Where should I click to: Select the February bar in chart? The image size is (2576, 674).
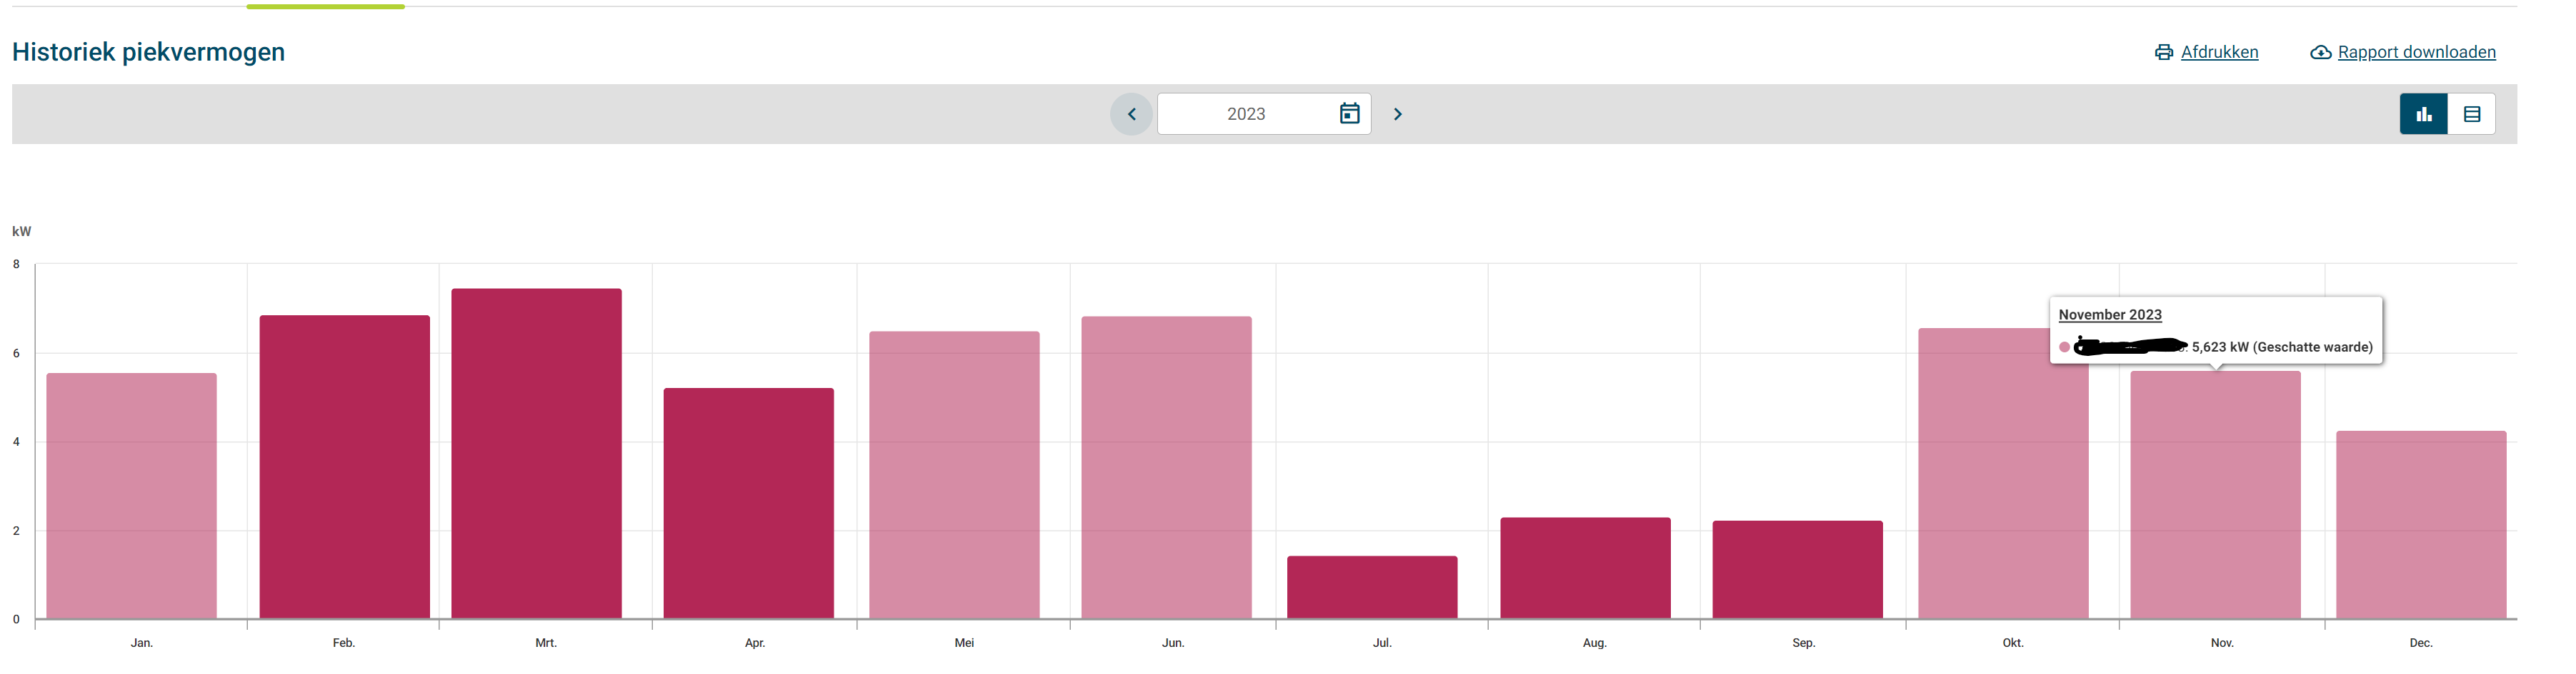coord(344,467)
